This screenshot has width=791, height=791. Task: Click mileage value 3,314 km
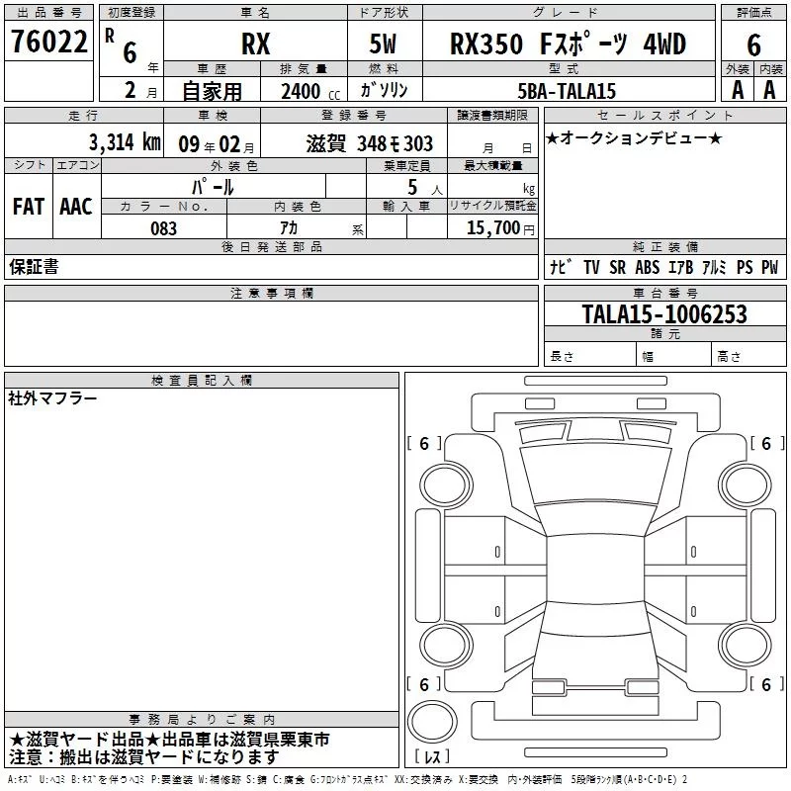point(126,142)
